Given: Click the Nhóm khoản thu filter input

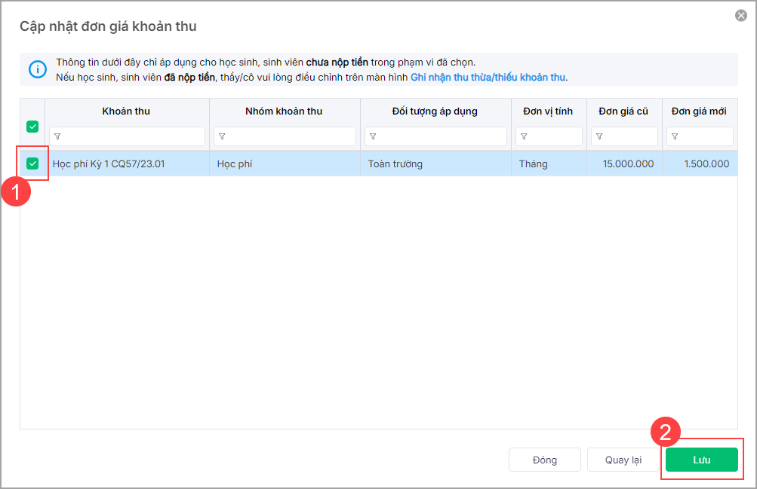Looking at the screenshot, I should [x=291, y=136].
